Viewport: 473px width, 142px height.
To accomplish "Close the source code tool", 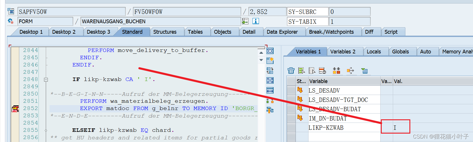I will point(270,51).
